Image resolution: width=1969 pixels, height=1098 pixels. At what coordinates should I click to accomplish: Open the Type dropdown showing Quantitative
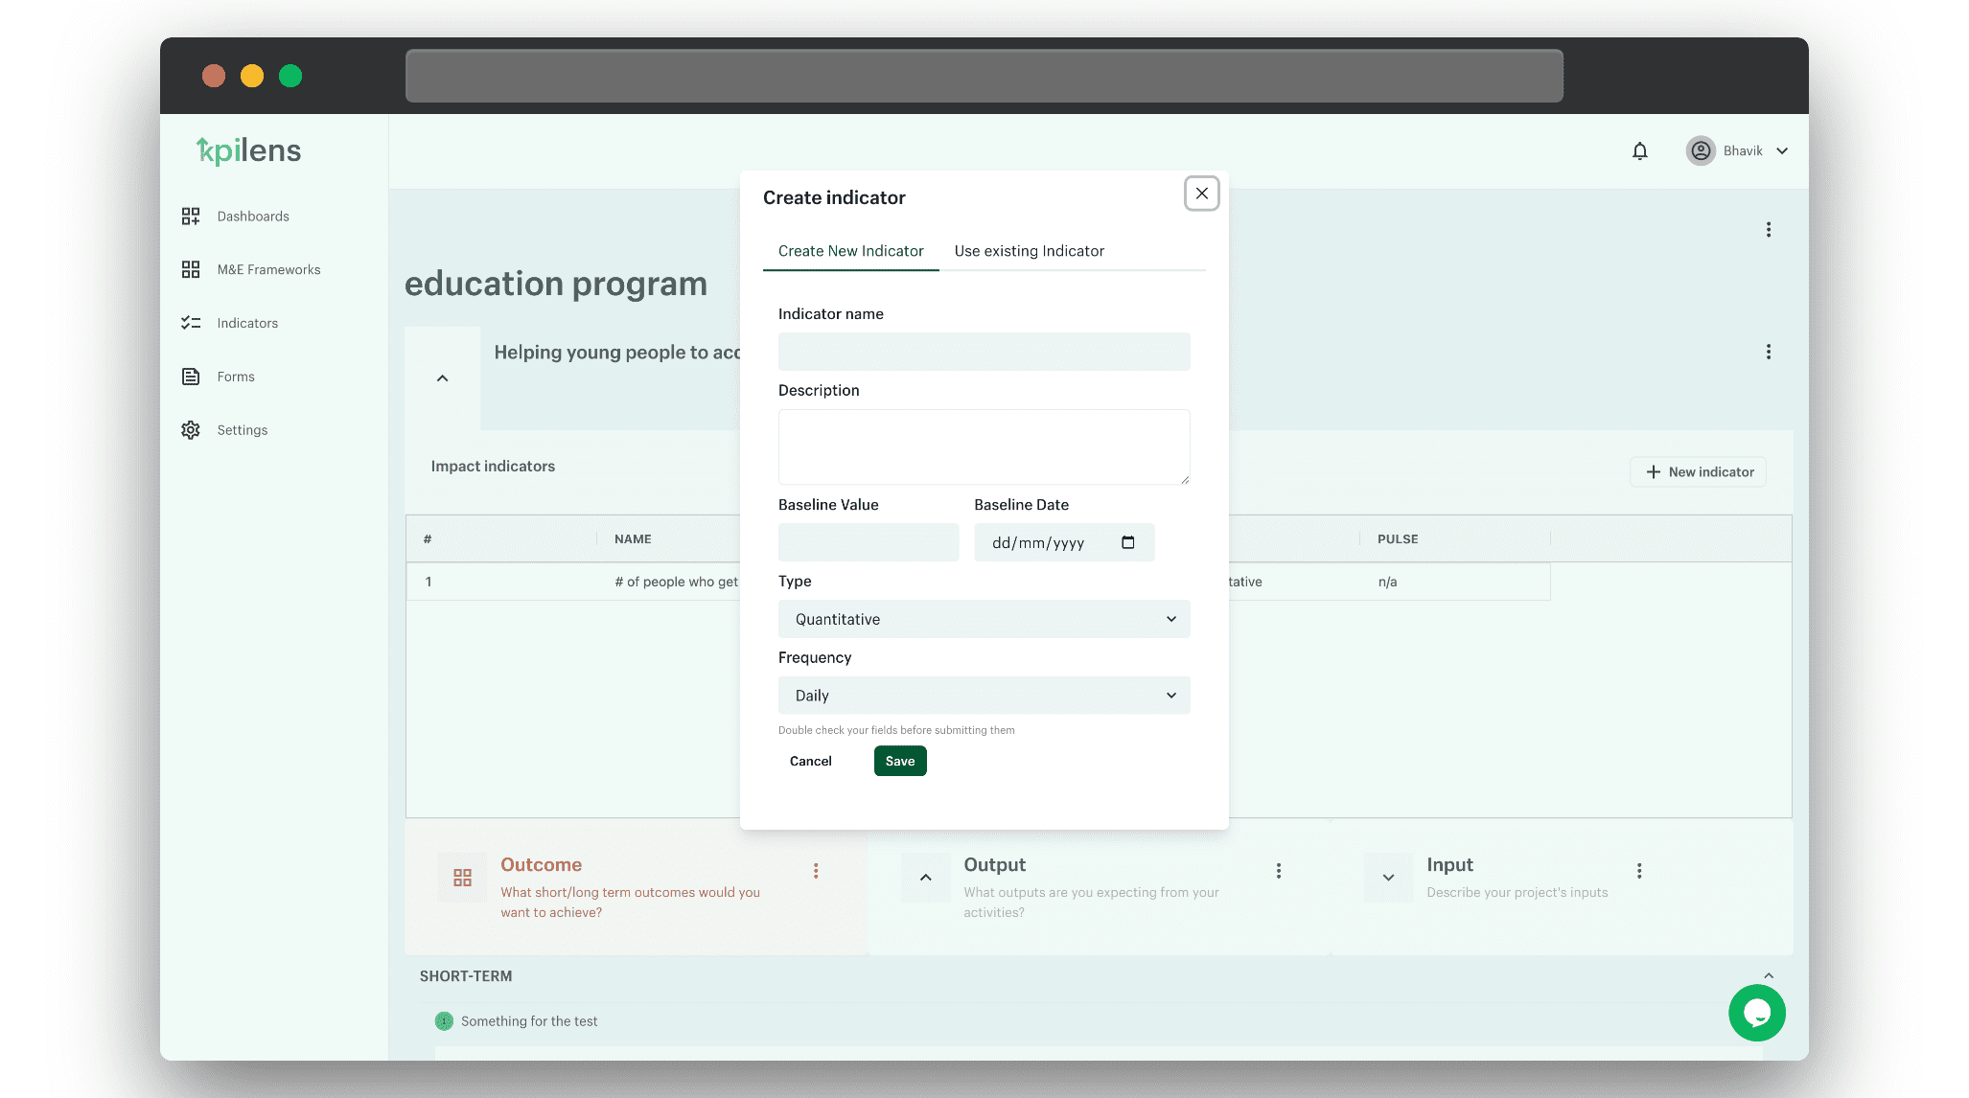pos(984,619)
